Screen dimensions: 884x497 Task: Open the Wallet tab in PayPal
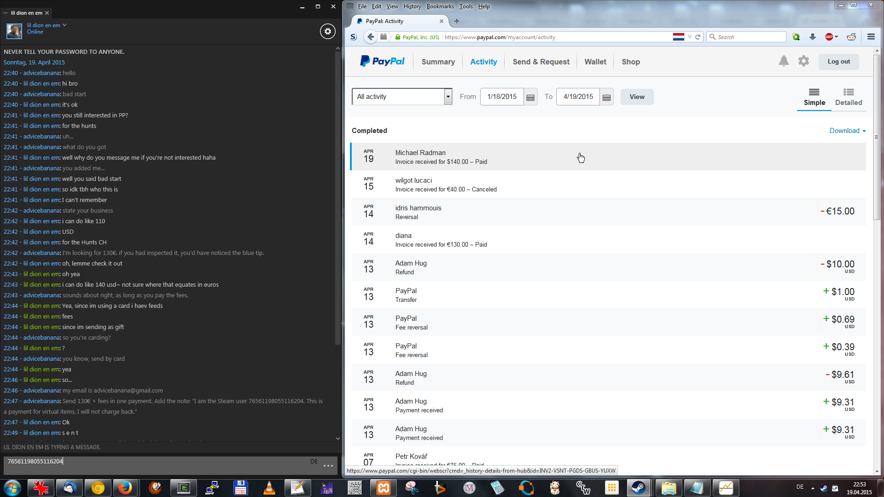pyautogui.click(x=595, y=62)
